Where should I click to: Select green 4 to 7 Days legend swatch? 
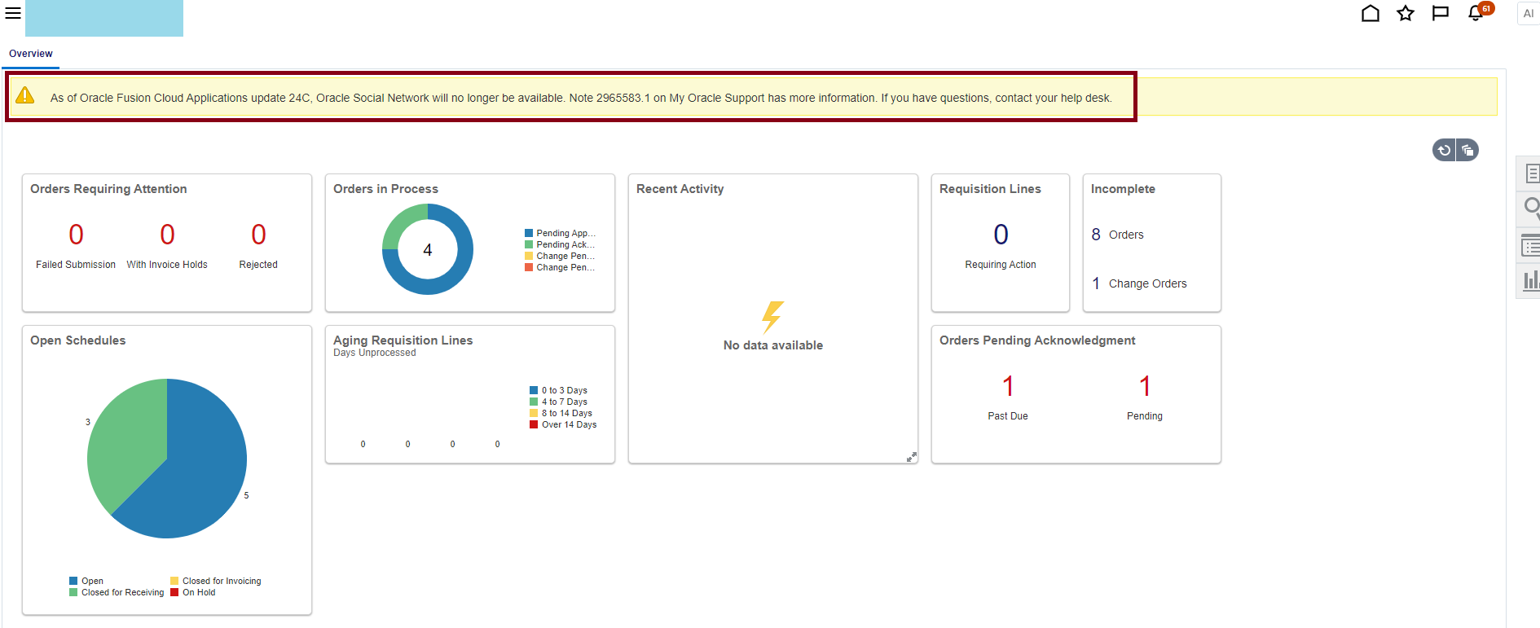coord(534,402)
